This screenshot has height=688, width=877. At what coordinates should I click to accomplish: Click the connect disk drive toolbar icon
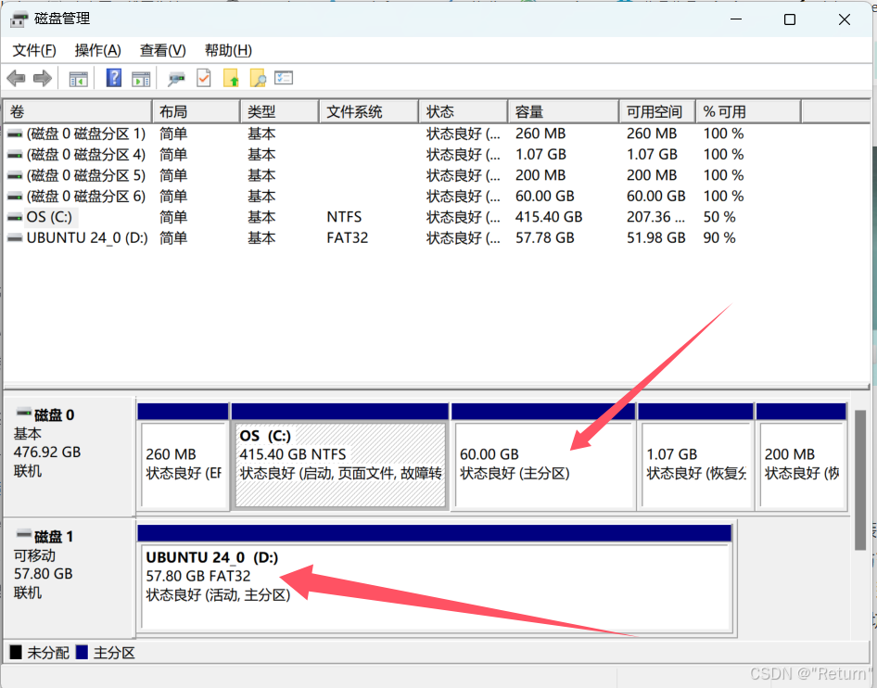(x=176, y=79)
